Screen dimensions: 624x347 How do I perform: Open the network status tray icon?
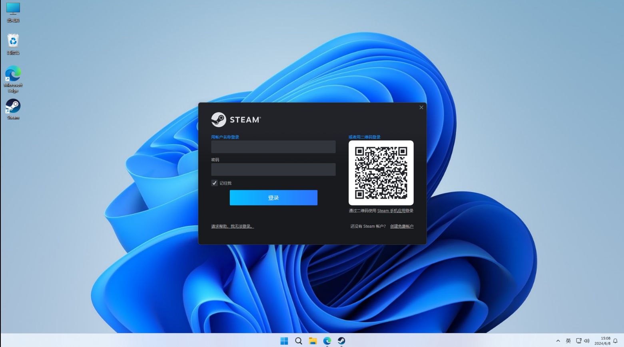[578, 341]
